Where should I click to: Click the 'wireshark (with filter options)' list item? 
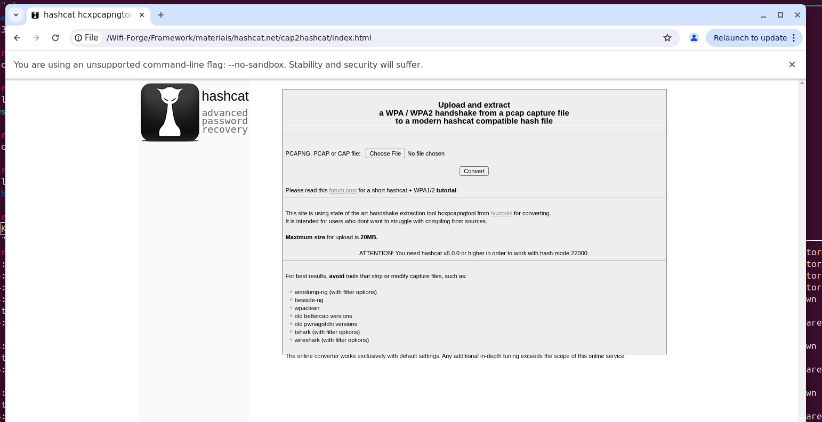coord(332,340)
